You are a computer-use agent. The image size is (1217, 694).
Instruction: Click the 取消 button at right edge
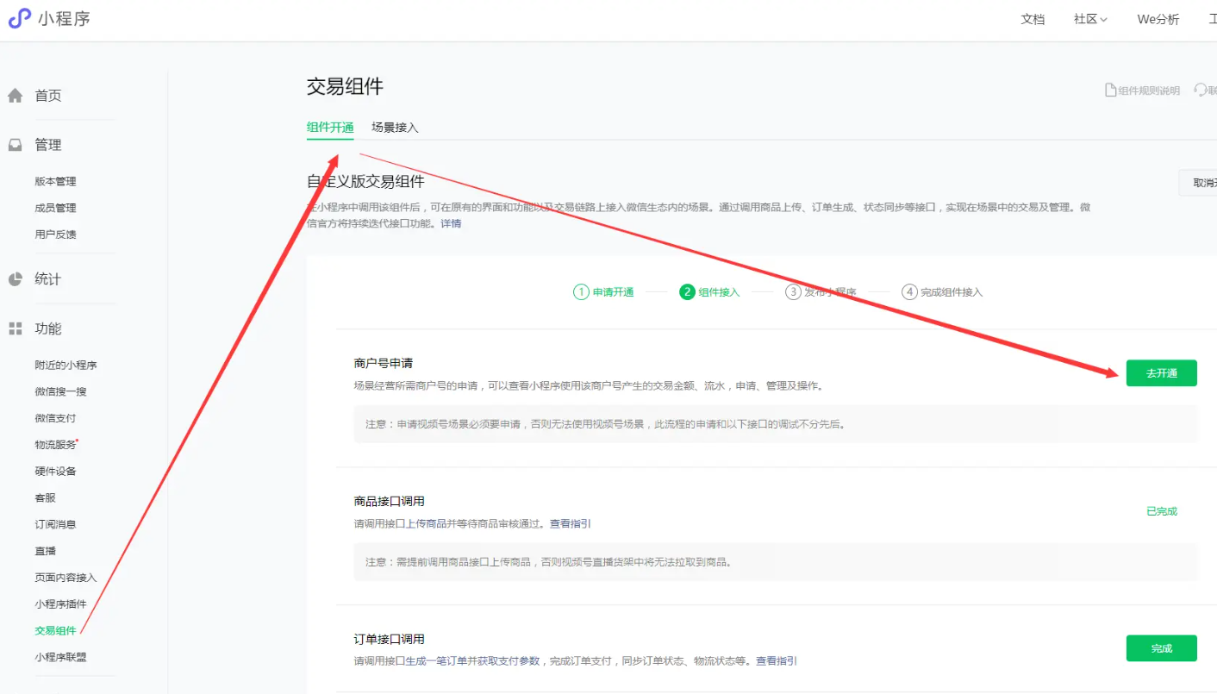pyautogui.click(x=1198, y=183)
